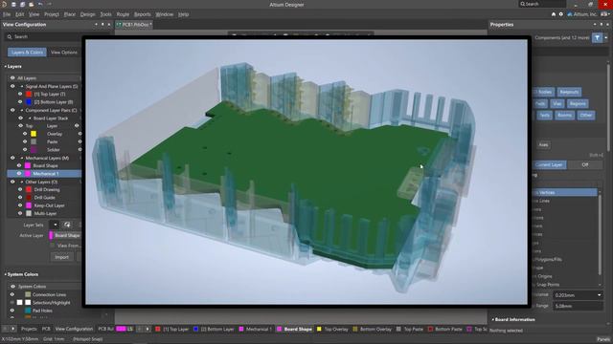613x344 pixels.
Task: Click the save icon in title bar
Action: (13, 4)
